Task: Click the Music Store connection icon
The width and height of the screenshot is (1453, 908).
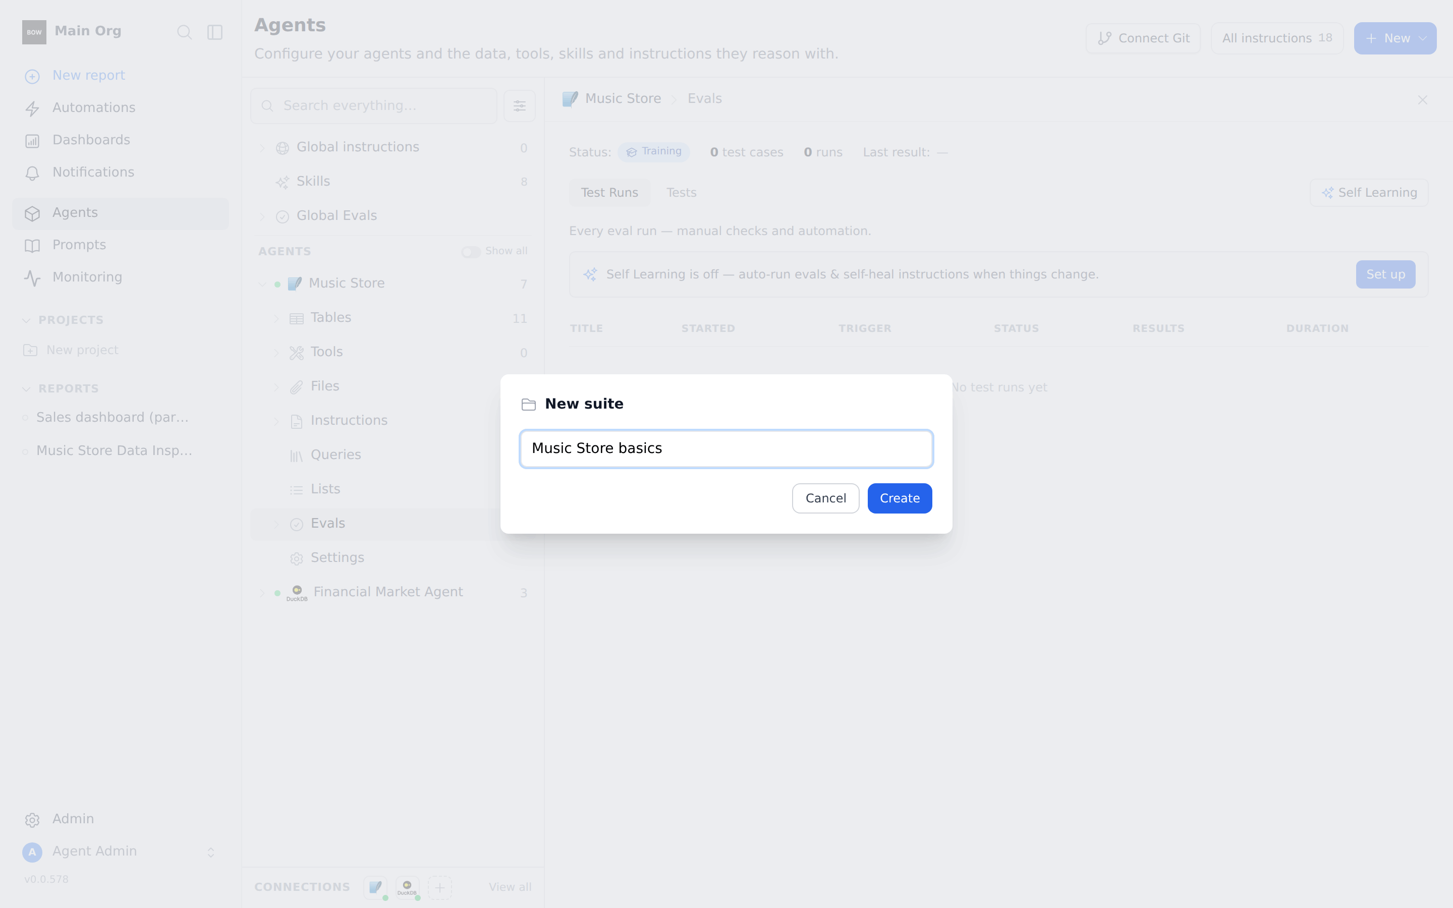Action: (x=375, y=887)
